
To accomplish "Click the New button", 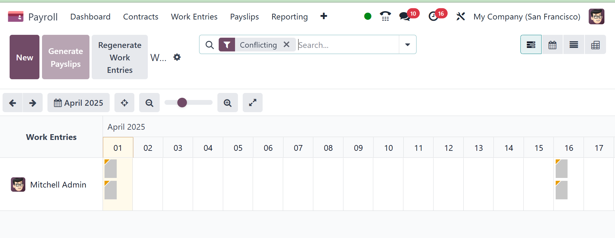I will pos(25,57).
